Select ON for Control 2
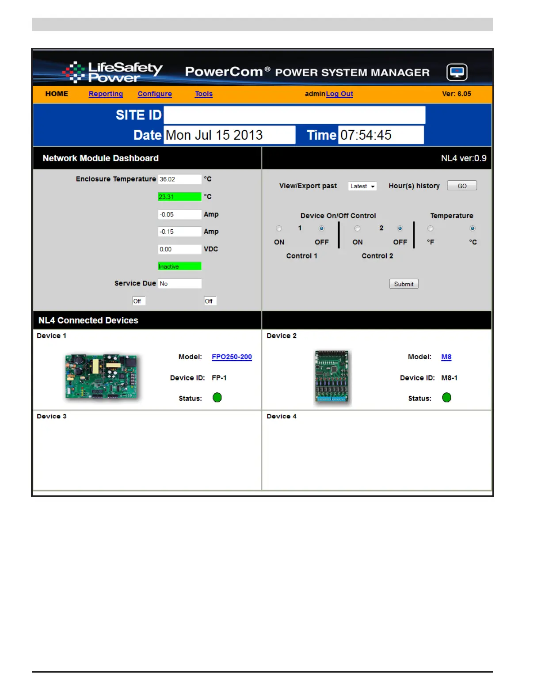 357,228
